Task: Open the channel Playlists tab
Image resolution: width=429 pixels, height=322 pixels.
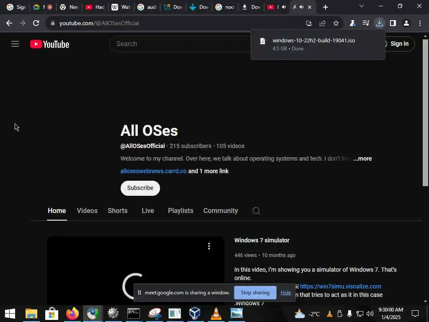Action: (181, 210)
